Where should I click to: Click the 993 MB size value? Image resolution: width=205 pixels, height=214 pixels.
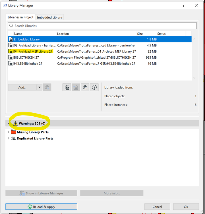click(x=151, y=57)
